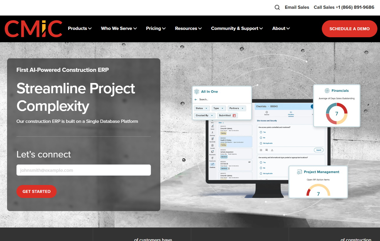Viewport: 380px width, 241px height.
Task: Switch to the General tab in checklist
Action: coord(267,113)
